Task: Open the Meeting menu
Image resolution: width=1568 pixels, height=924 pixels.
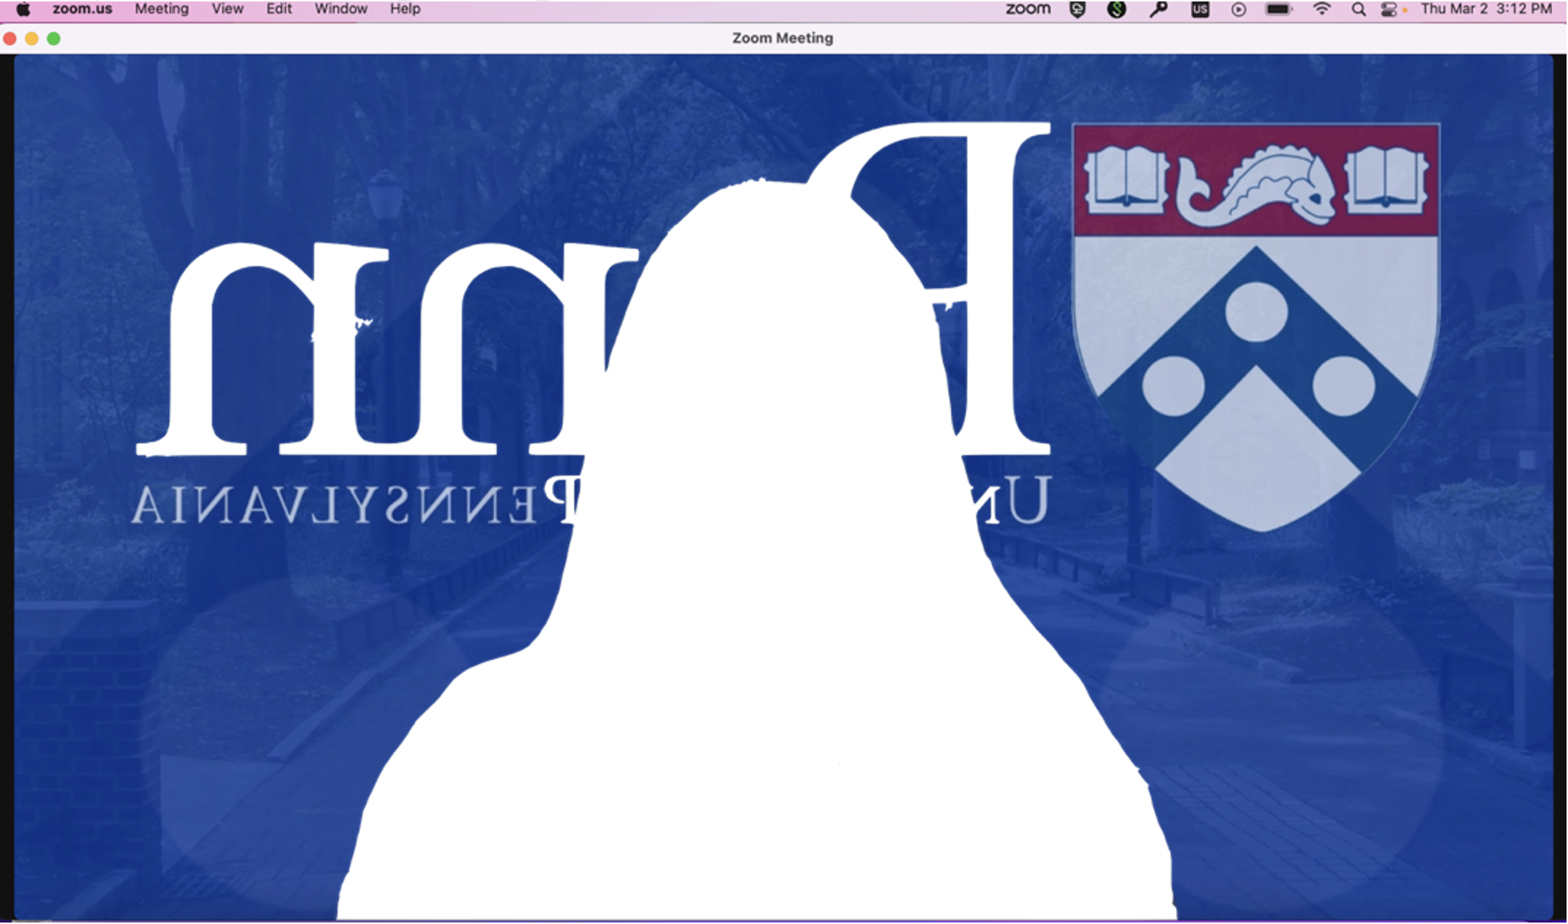Action: click(x=162, y=10)
